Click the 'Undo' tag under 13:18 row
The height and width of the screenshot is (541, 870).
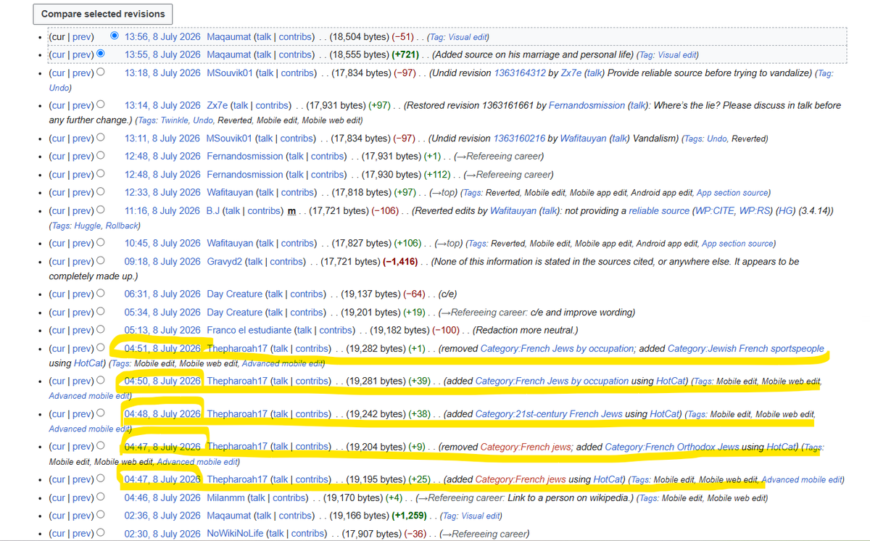pos(59,88)
